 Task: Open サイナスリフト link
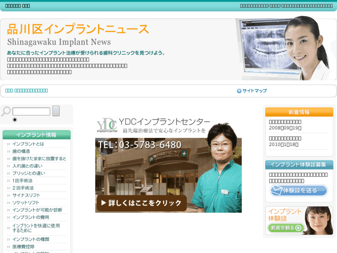[26, 195]
